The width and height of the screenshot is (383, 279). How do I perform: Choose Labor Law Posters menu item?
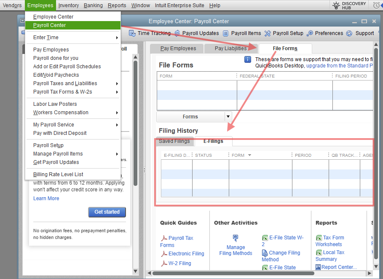(73, 104)
